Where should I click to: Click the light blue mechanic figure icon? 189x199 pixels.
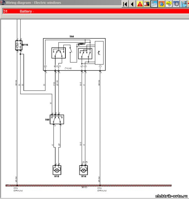[x=183, y=4]
